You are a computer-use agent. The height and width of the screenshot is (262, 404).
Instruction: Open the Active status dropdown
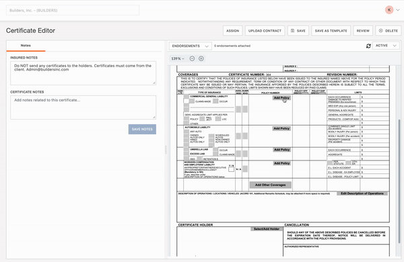[x=386, y=46]
